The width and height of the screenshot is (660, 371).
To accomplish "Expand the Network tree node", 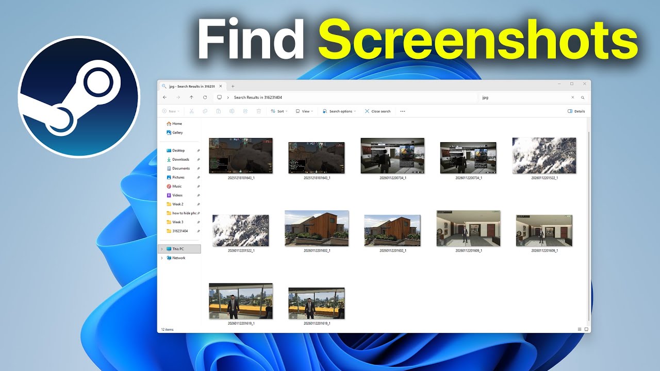I will (x=161, y=258).
